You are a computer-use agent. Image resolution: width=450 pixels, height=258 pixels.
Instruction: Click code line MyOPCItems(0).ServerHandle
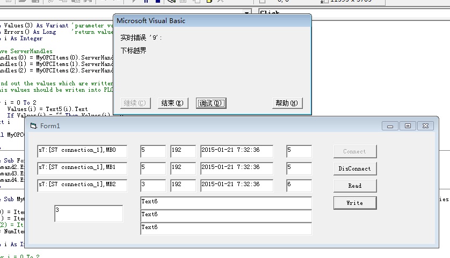(x=56, y=57)
